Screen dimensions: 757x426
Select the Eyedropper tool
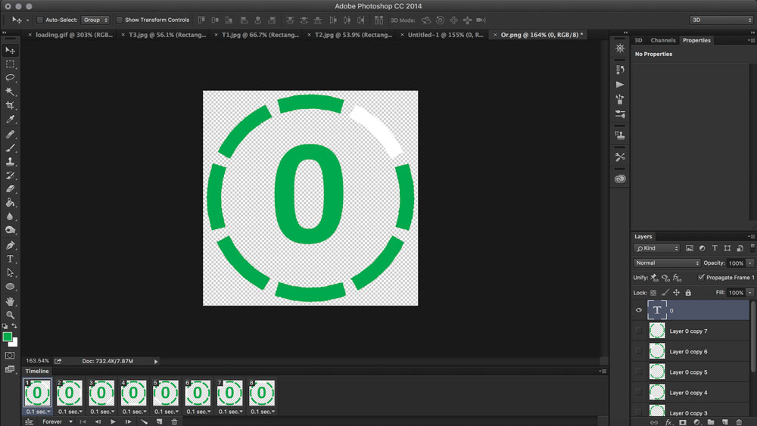[x=11, y=120]
